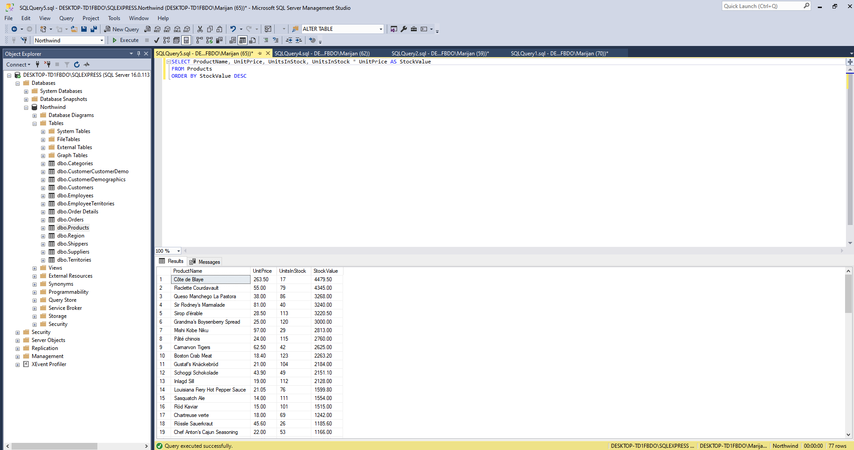This screenshot has height=450, width=854.
Task: Click the Execute button
Action: tap(126, 40)
